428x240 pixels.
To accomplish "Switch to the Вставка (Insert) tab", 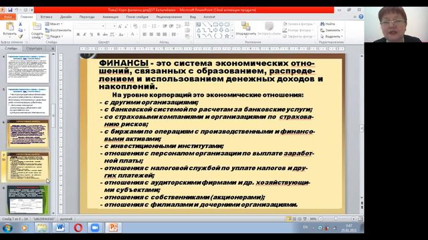I will pos(46,17).
